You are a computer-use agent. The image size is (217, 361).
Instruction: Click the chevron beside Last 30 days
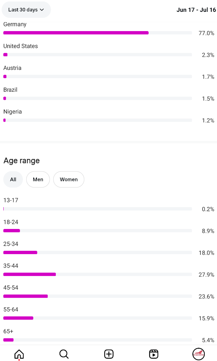point(42,10)
